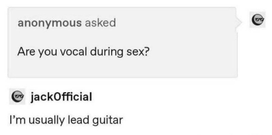272x135 pixels.
Task: Click the speech-bubble pointer on the ask box
Action: point(240,22)
